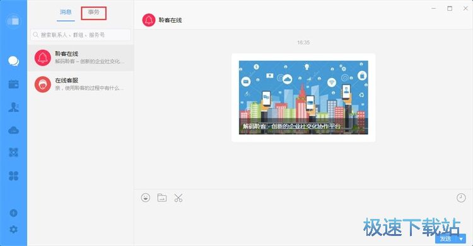This screenshot has height=246, width=473.
Task: Click the screenshot scissors icon
Action: tap(178, 198)
